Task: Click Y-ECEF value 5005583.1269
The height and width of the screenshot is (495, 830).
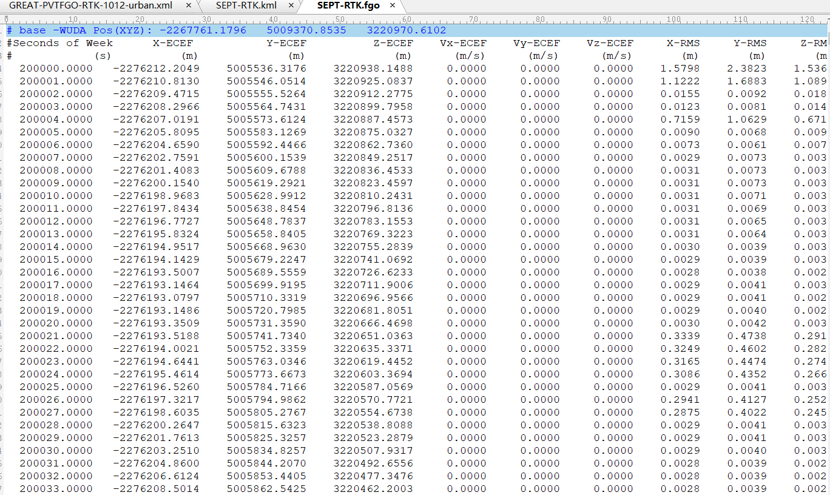Action: (266, 132)
